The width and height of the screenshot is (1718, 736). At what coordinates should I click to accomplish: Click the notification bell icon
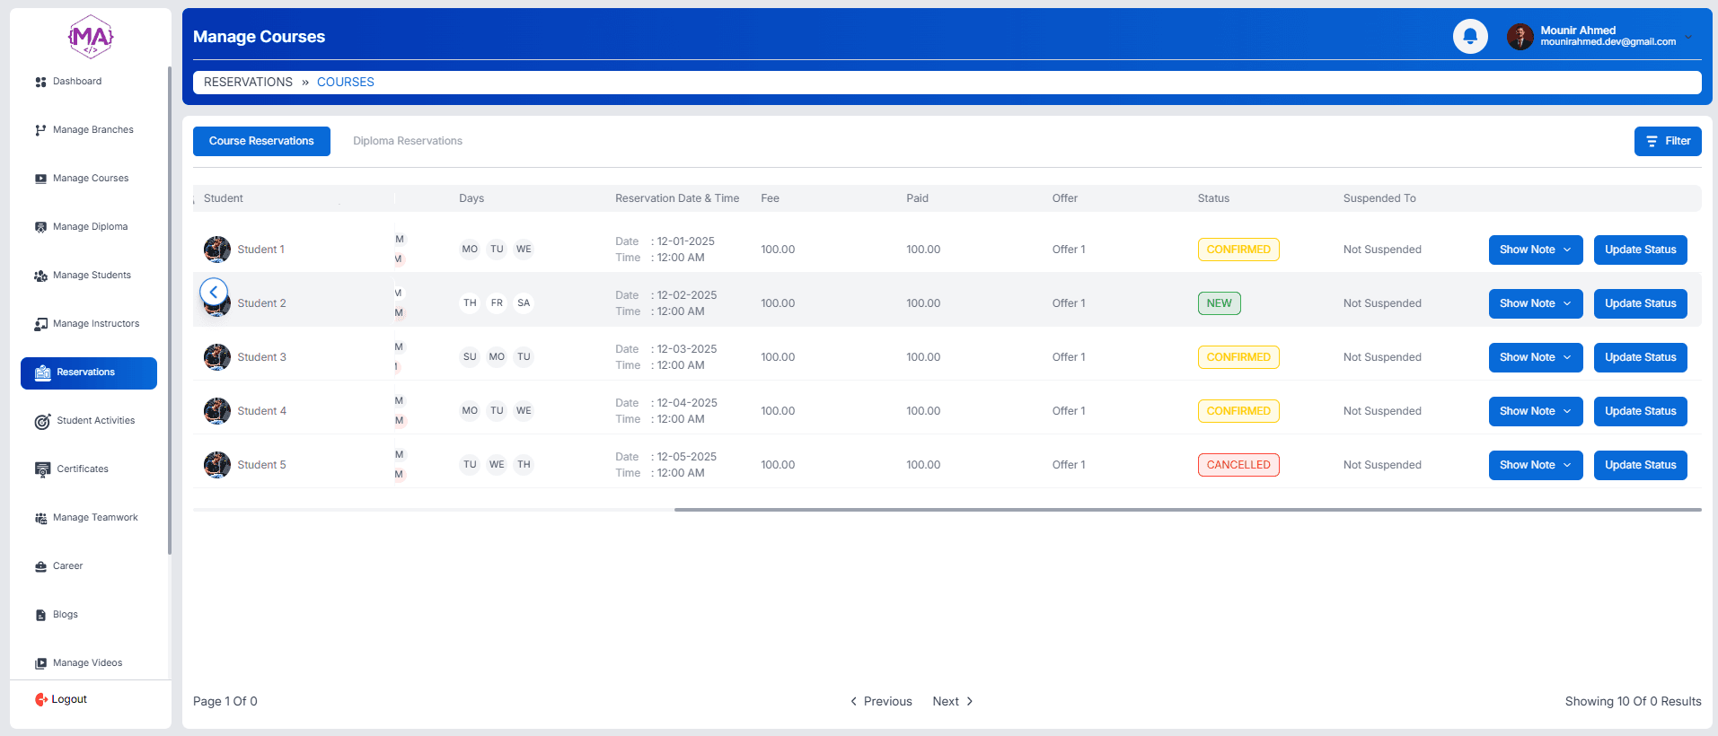click(1469, 37)
